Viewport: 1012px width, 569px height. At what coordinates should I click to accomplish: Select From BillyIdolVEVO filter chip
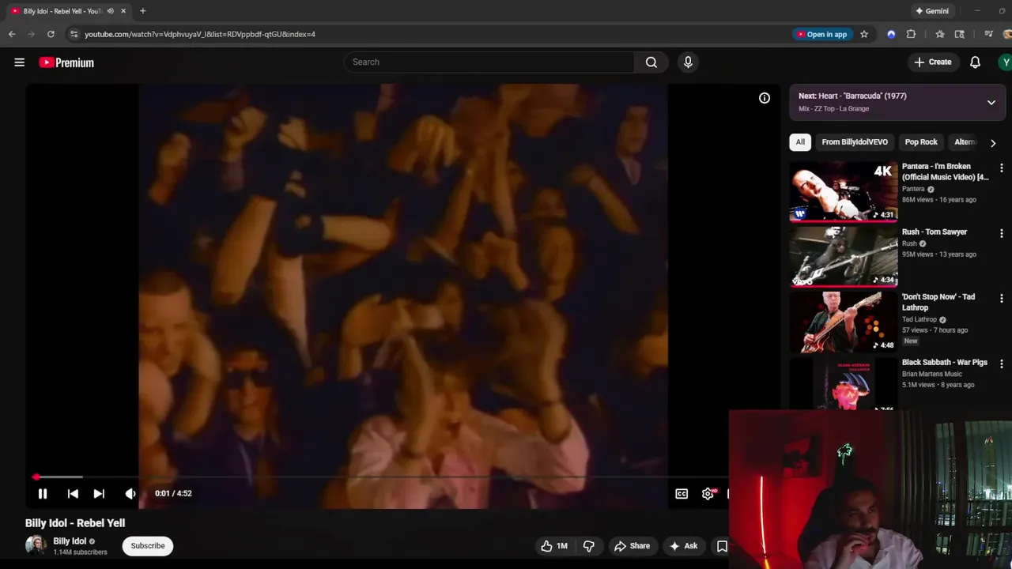click(855, 142)
